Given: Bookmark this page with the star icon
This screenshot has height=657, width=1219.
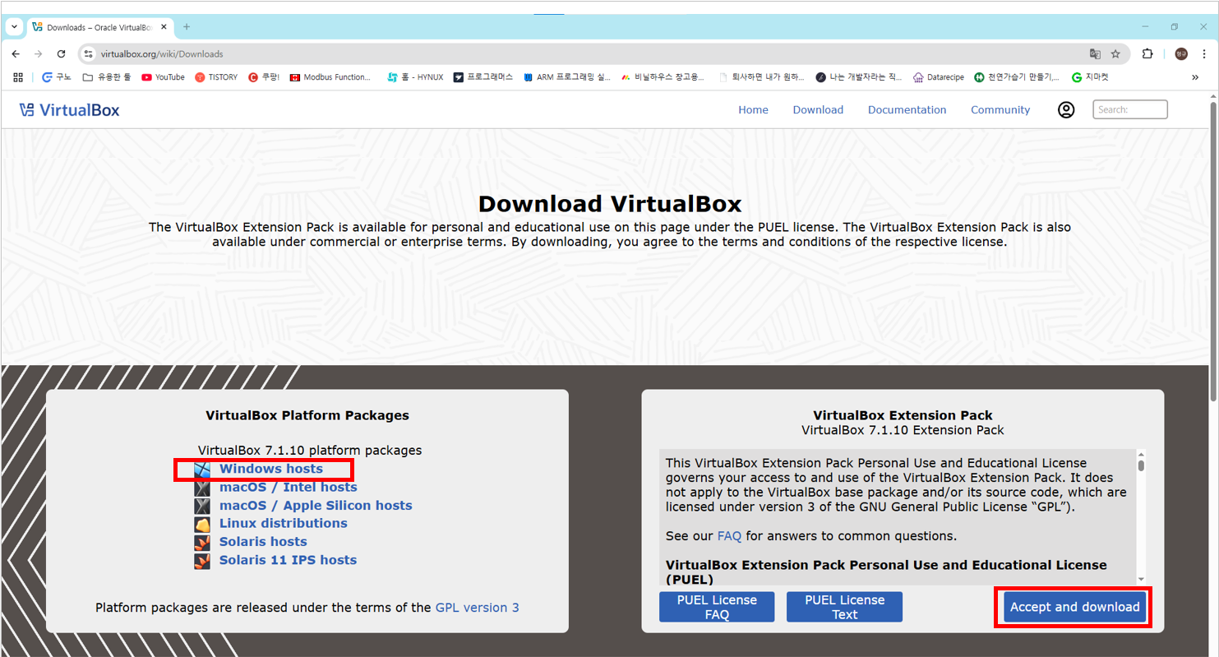Looking at the screenshot, I should point(1115,53).
